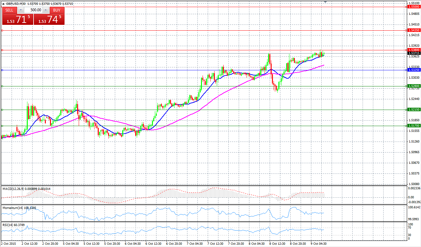Increase trade volume with the up arrow
This screenshot has width=421, height=247.
(x=45, y=10)
